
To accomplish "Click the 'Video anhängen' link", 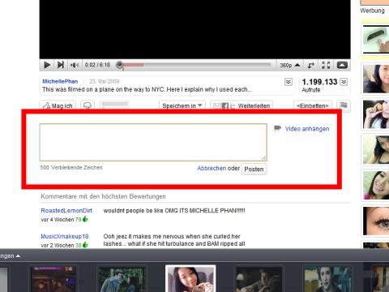I will tap(307, 129).
